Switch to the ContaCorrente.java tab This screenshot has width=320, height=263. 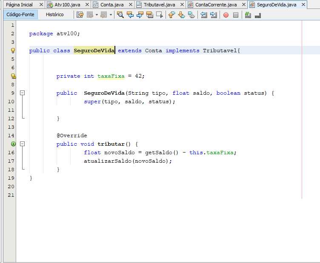tap(216, 5)
